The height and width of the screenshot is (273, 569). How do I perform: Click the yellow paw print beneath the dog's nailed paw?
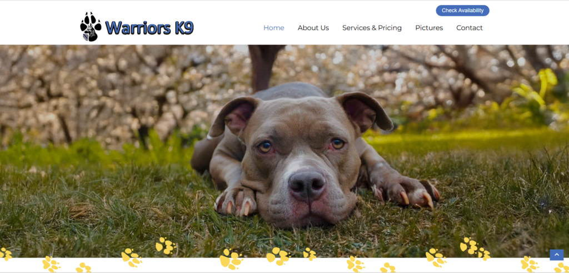[x=436, y=257]
